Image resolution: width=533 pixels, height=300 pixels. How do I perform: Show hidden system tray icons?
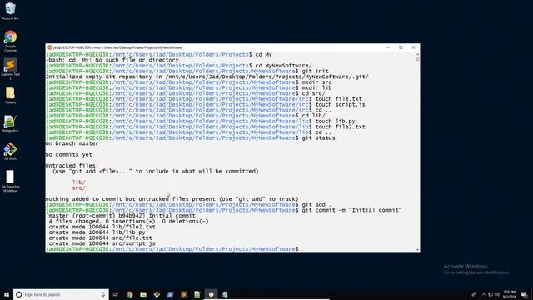(x=484, y=294)
